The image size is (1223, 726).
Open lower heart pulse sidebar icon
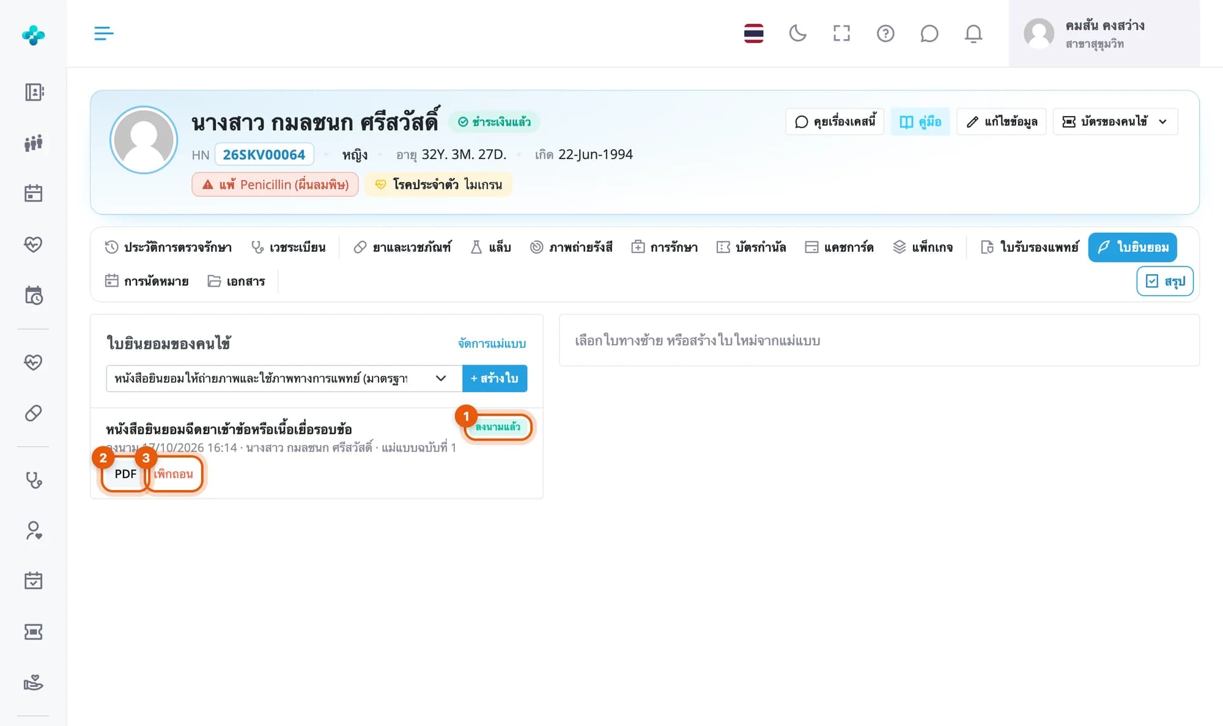[34, 362]
